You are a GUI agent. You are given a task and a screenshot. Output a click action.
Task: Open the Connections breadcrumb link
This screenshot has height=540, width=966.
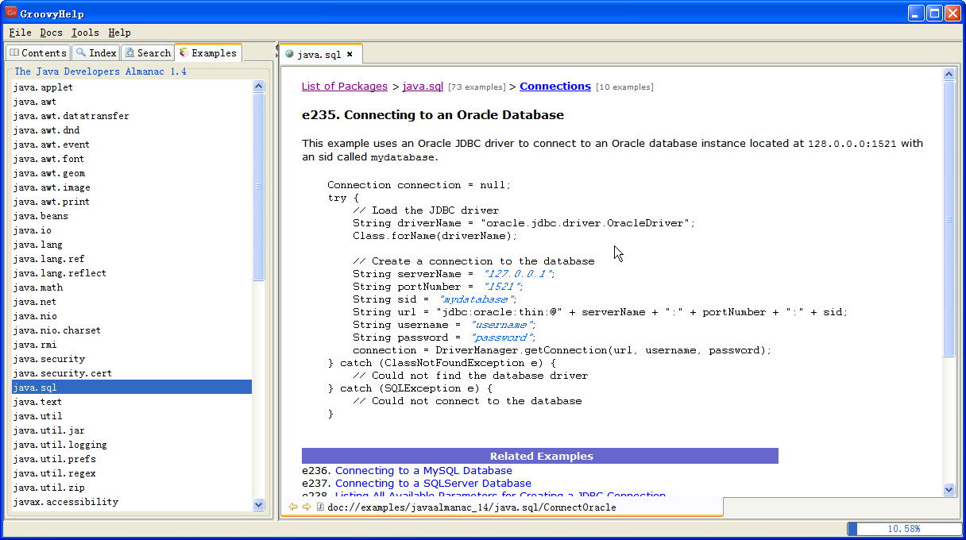(x=555, y=87)
